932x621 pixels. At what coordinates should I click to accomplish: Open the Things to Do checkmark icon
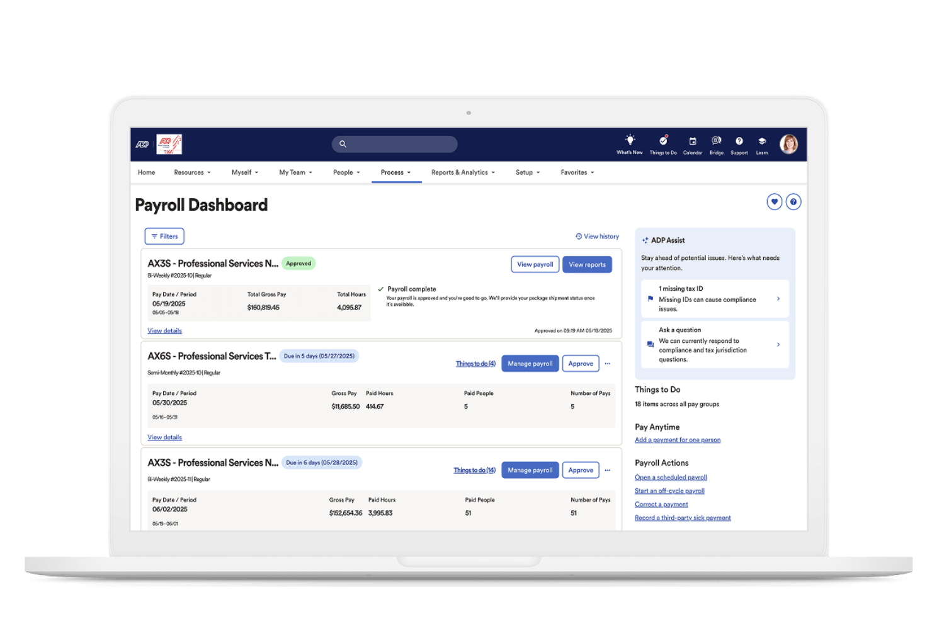coord(662,142)
